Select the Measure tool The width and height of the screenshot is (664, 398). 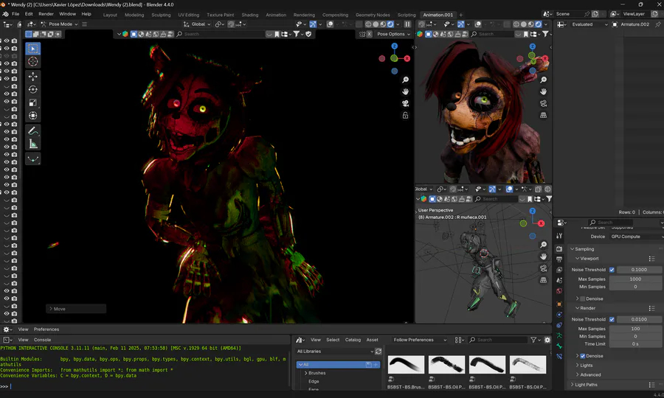(33, 144)
